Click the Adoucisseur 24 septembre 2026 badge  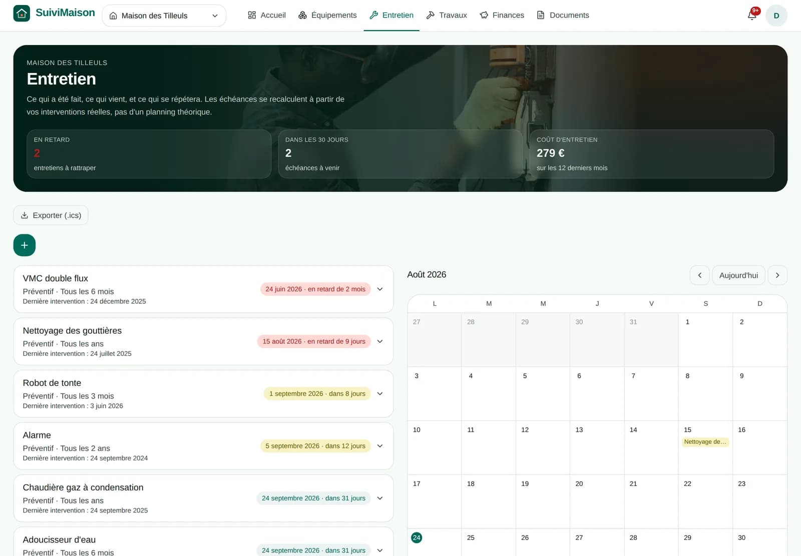pos(313,550)
